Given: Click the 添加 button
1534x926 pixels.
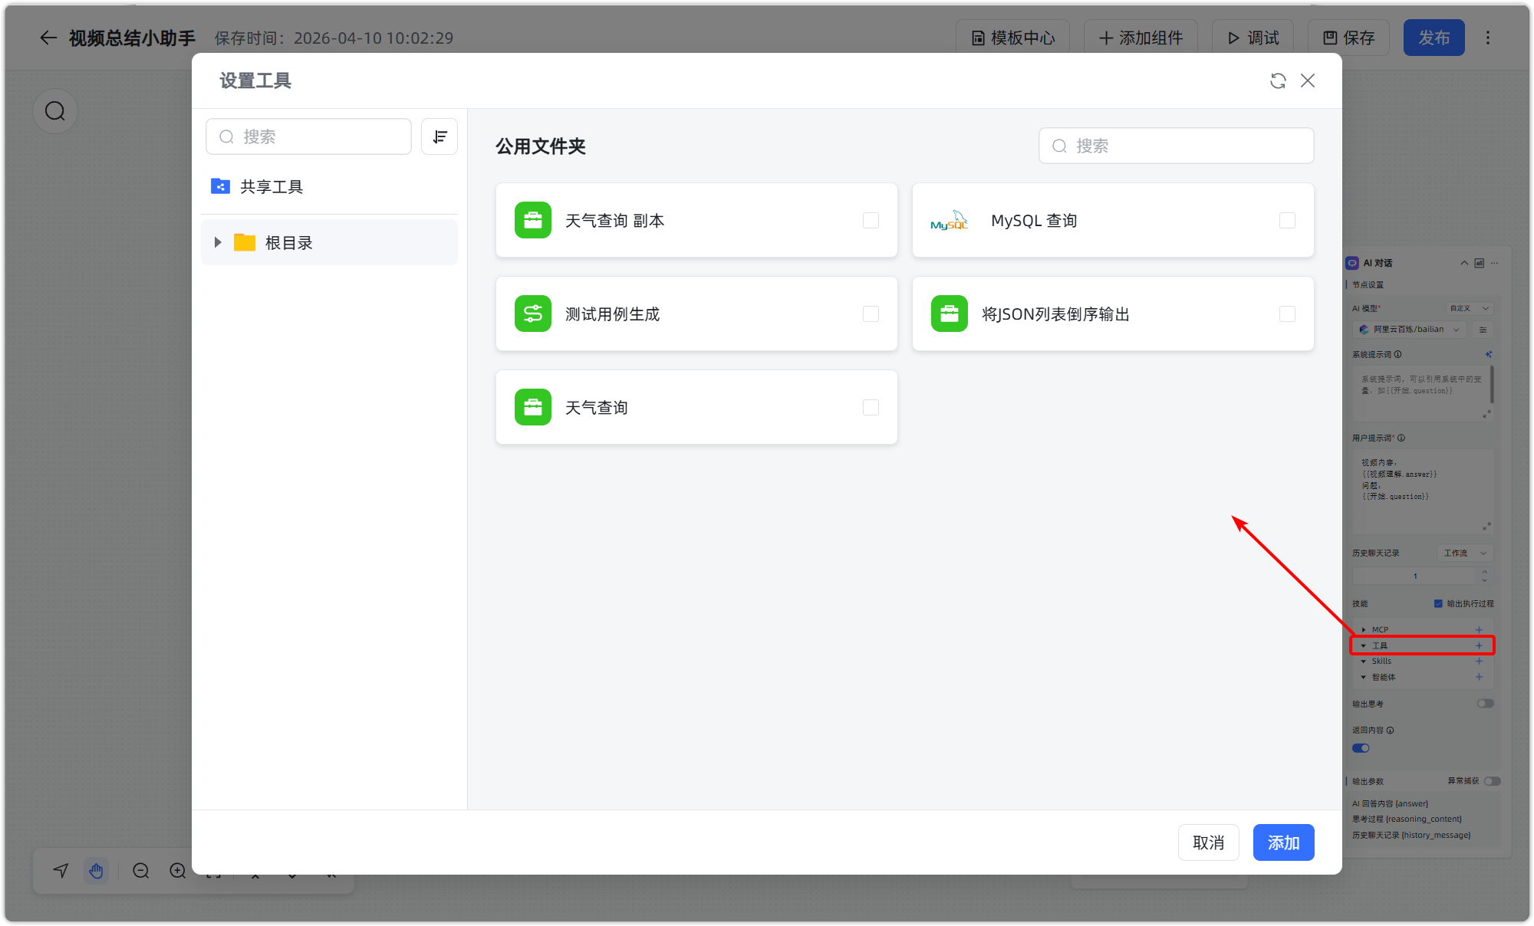Looking at the screenshot, I should tap(1283, 842).
